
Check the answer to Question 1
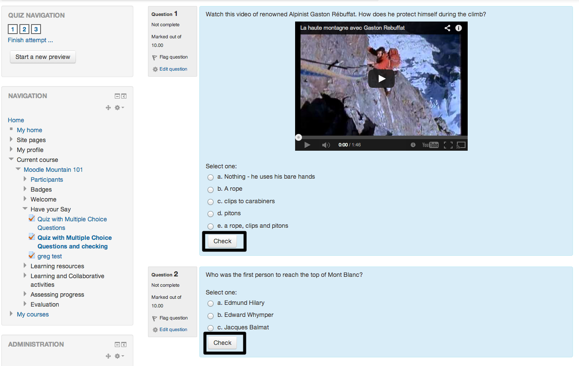223,241
